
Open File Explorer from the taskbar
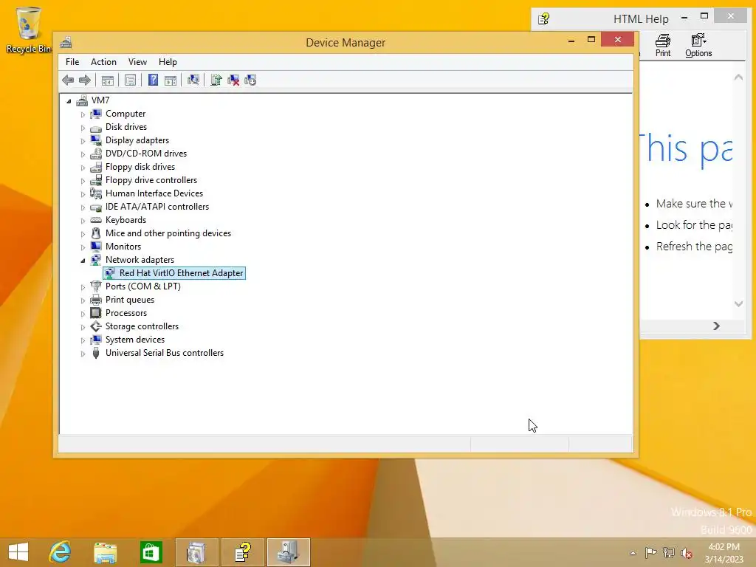(105, 552)
